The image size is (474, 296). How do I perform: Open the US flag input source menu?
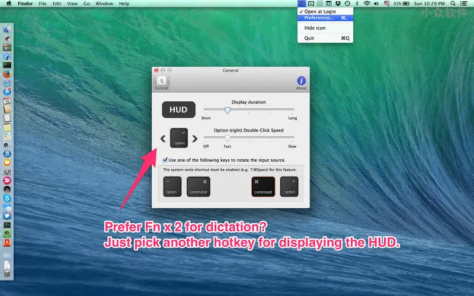tap(387, 4)
